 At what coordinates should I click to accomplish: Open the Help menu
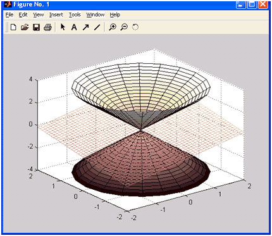click(115, 15)
